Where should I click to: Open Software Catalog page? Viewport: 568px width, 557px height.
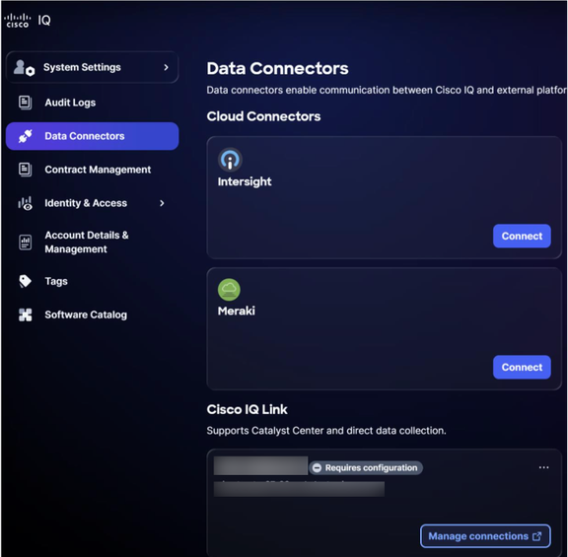92,314
